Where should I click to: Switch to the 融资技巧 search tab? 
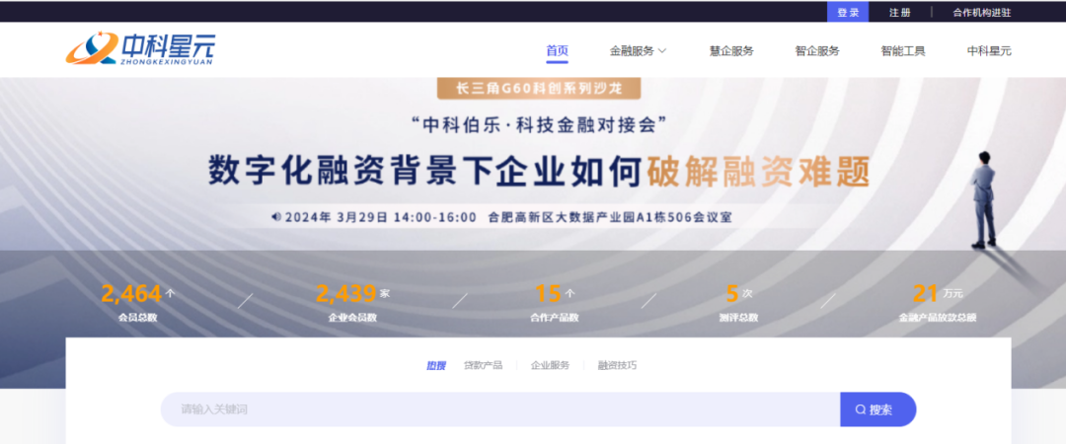(x=617, y=365)
